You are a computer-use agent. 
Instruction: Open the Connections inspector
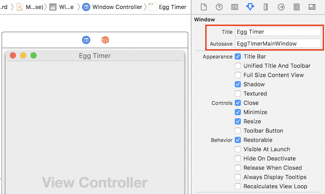click(x=281, y=7)
